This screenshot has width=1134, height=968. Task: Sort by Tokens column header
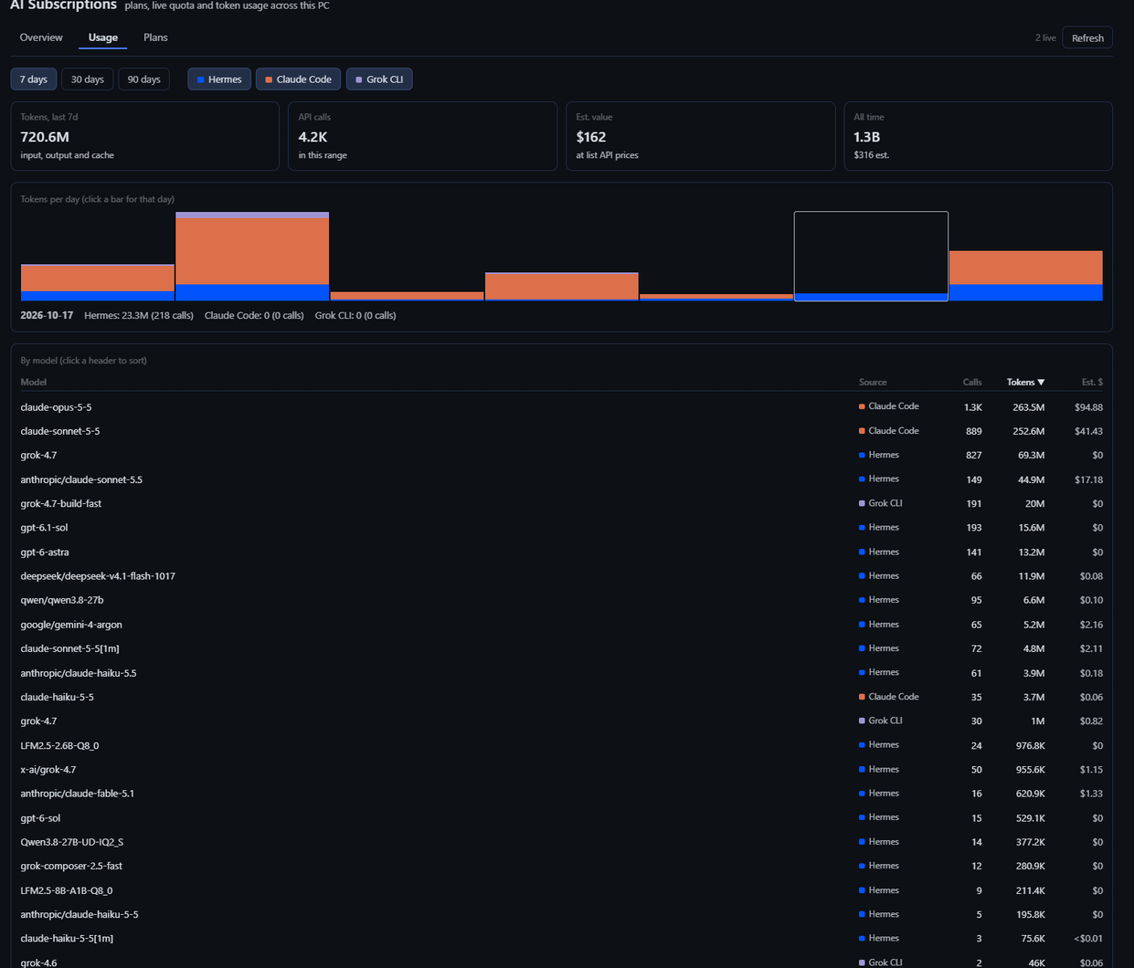coord(1025,382)
